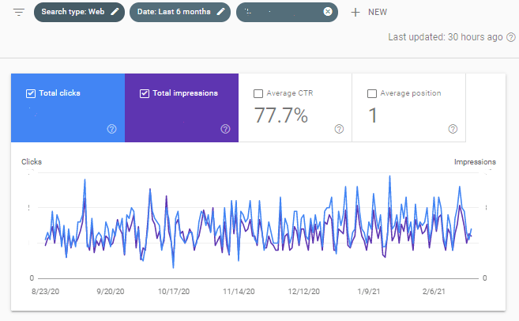This screenshot has height=321, width=519.
Task: Click pencil icon on Date chip
Action: (220, 12)
